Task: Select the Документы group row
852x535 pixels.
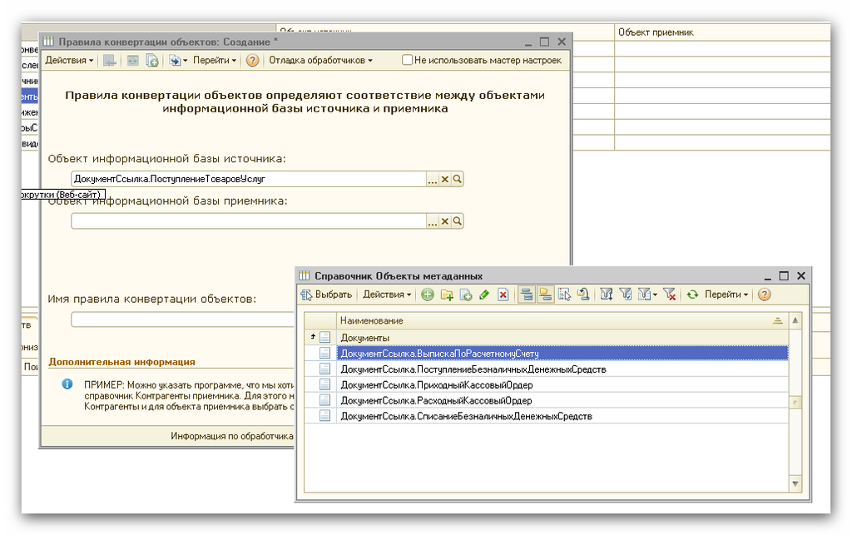Action: point(546,337)
